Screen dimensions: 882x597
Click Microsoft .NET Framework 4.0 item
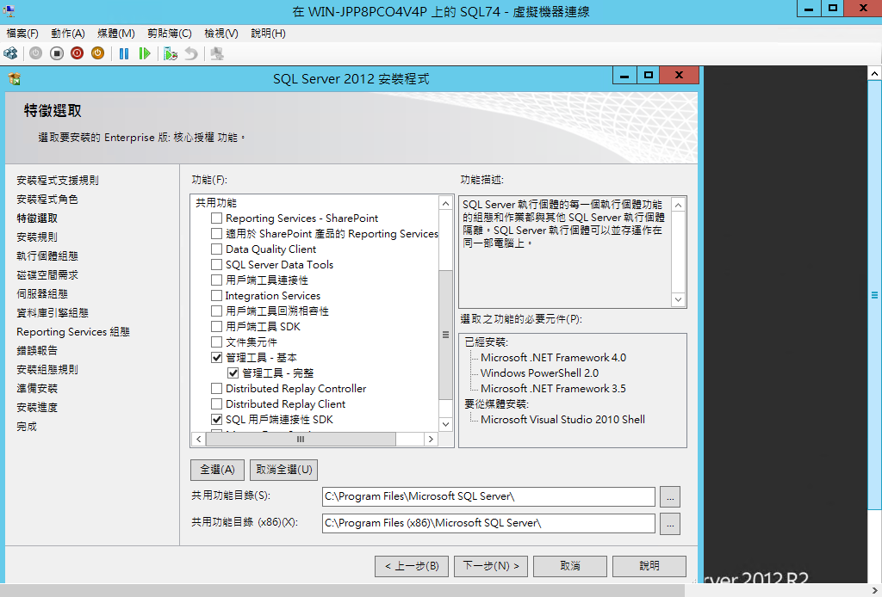(553, 358)
